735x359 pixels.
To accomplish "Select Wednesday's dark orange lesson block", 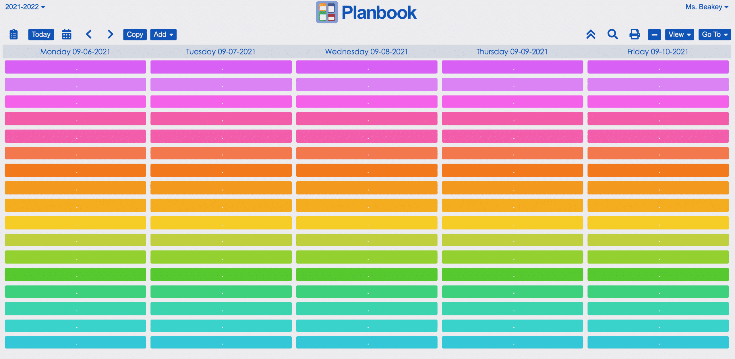I will 367,170.
